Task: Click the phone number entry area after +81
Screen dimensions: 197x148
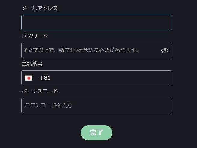Action: click(x=111, y=78)
